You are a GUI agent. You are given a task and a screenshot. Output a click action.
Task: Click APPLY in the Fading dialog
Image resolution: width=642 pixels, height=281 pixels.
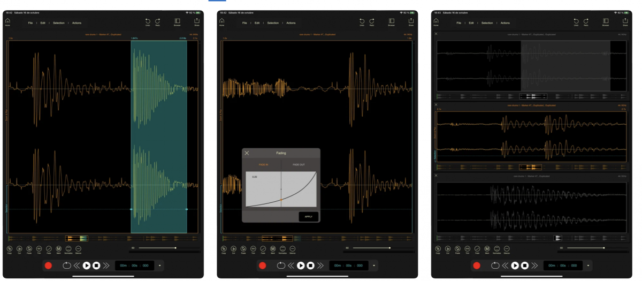308,217
